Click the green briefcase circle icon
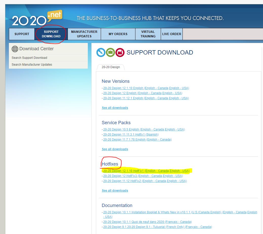Image resolution: width=263 pixels, height=234 pixels. 110,52
